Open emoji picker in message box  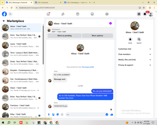pos(107,114)
